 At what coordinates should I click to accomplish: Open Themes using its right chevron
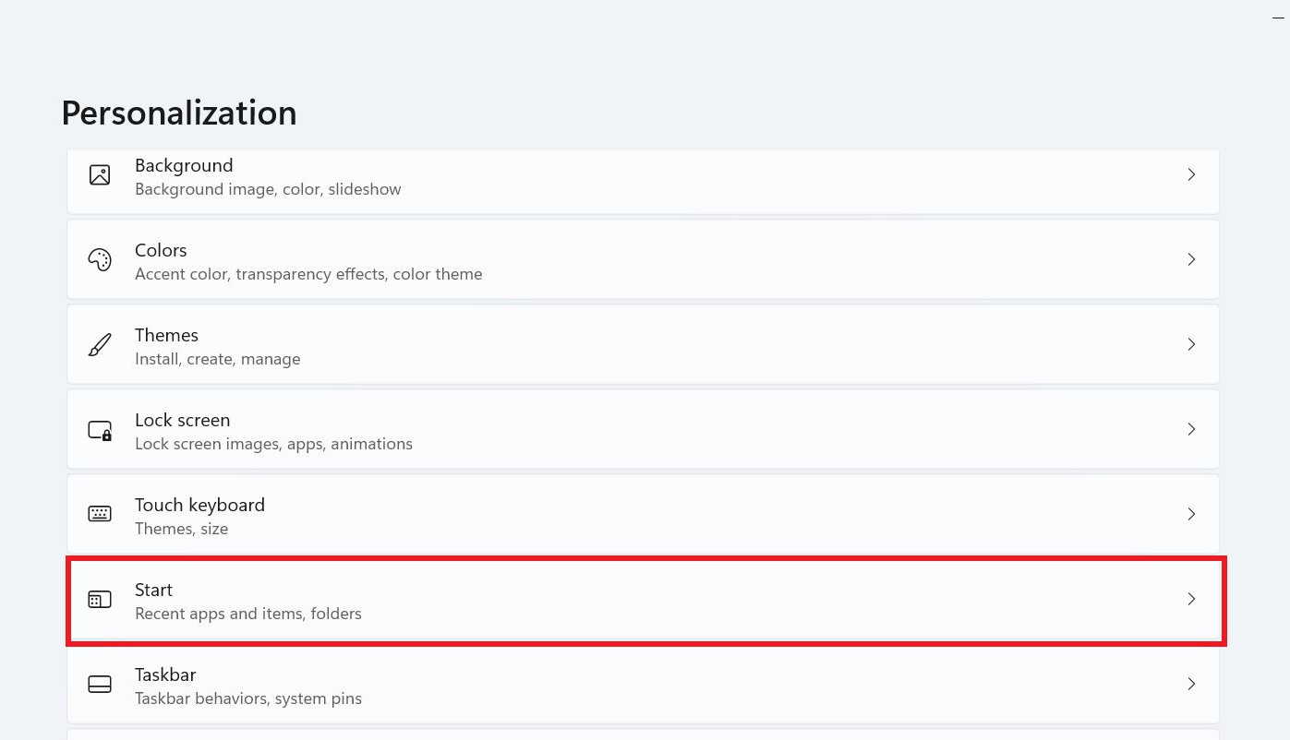1191,344
